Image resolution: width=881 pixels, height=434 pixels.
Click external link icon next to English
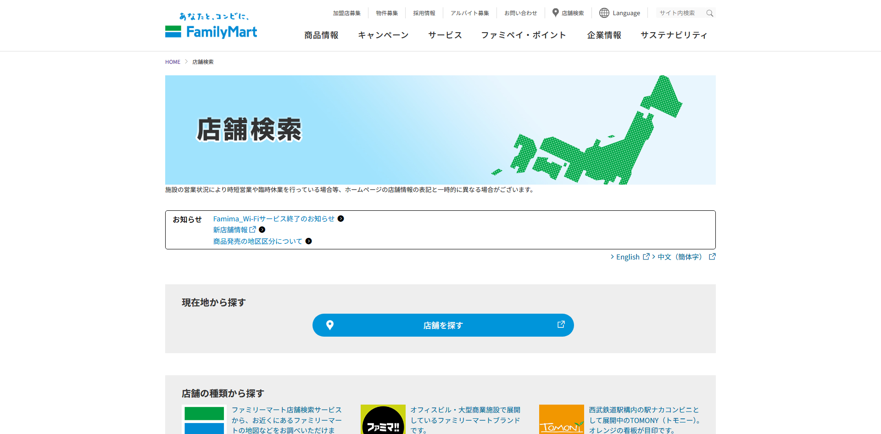[646, 257]
